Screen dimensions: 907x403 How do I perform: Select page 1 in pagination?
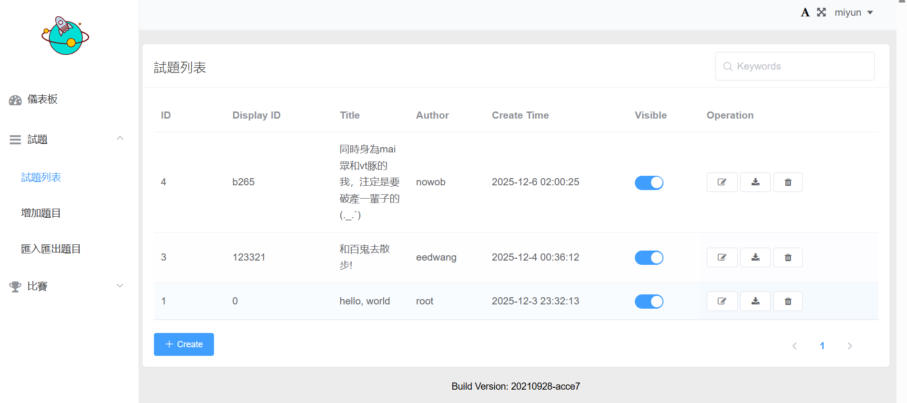[822, 346]
